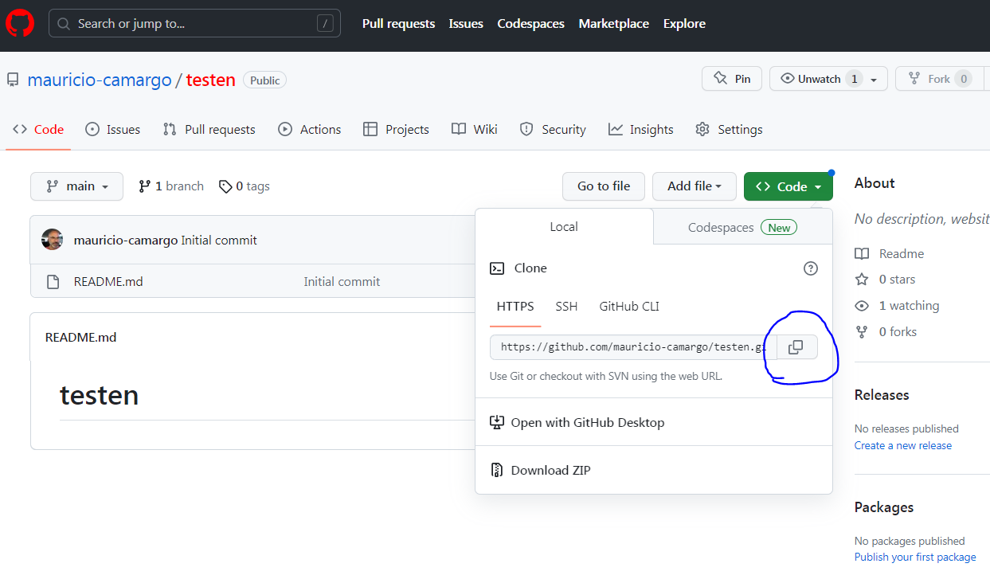Go to Codespaces in top navigation
This screenshot has width=990, height=583.
tap(530, 24)
